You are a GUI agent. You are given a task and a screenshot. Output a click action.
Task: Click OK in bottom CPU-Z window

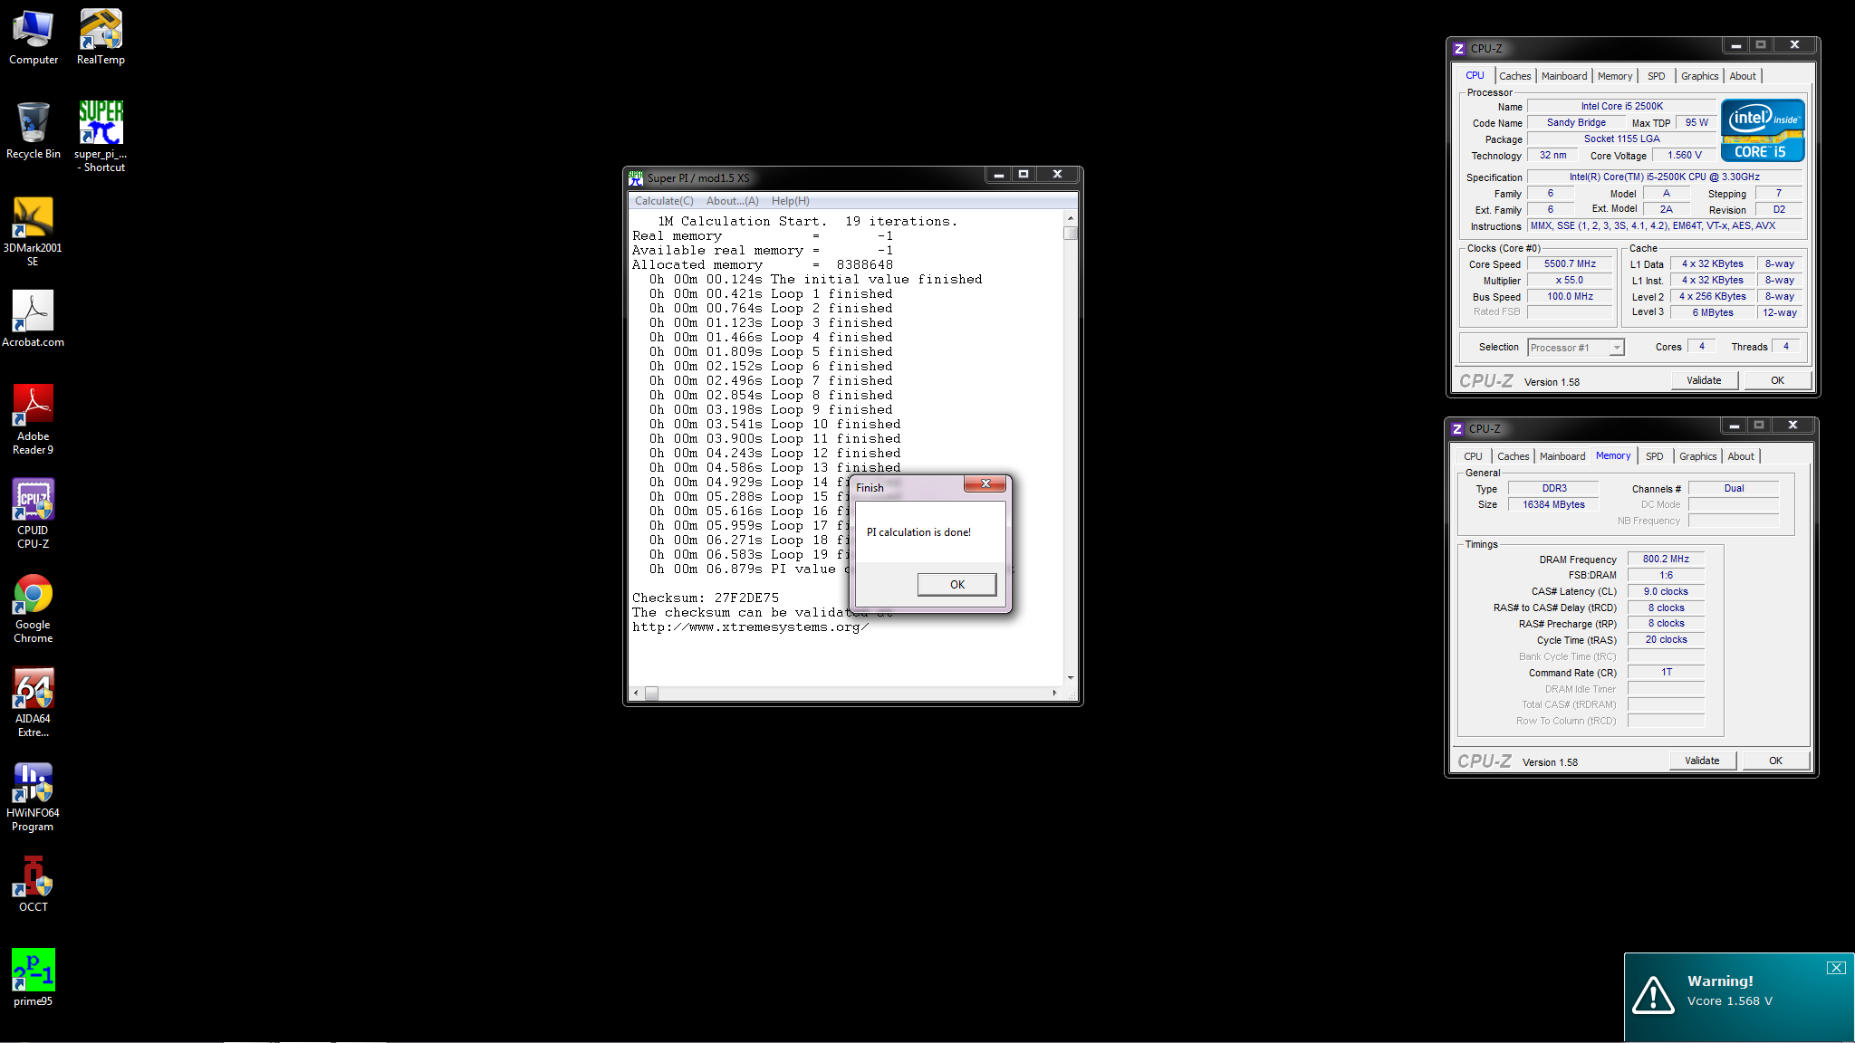pos(1775,761)
